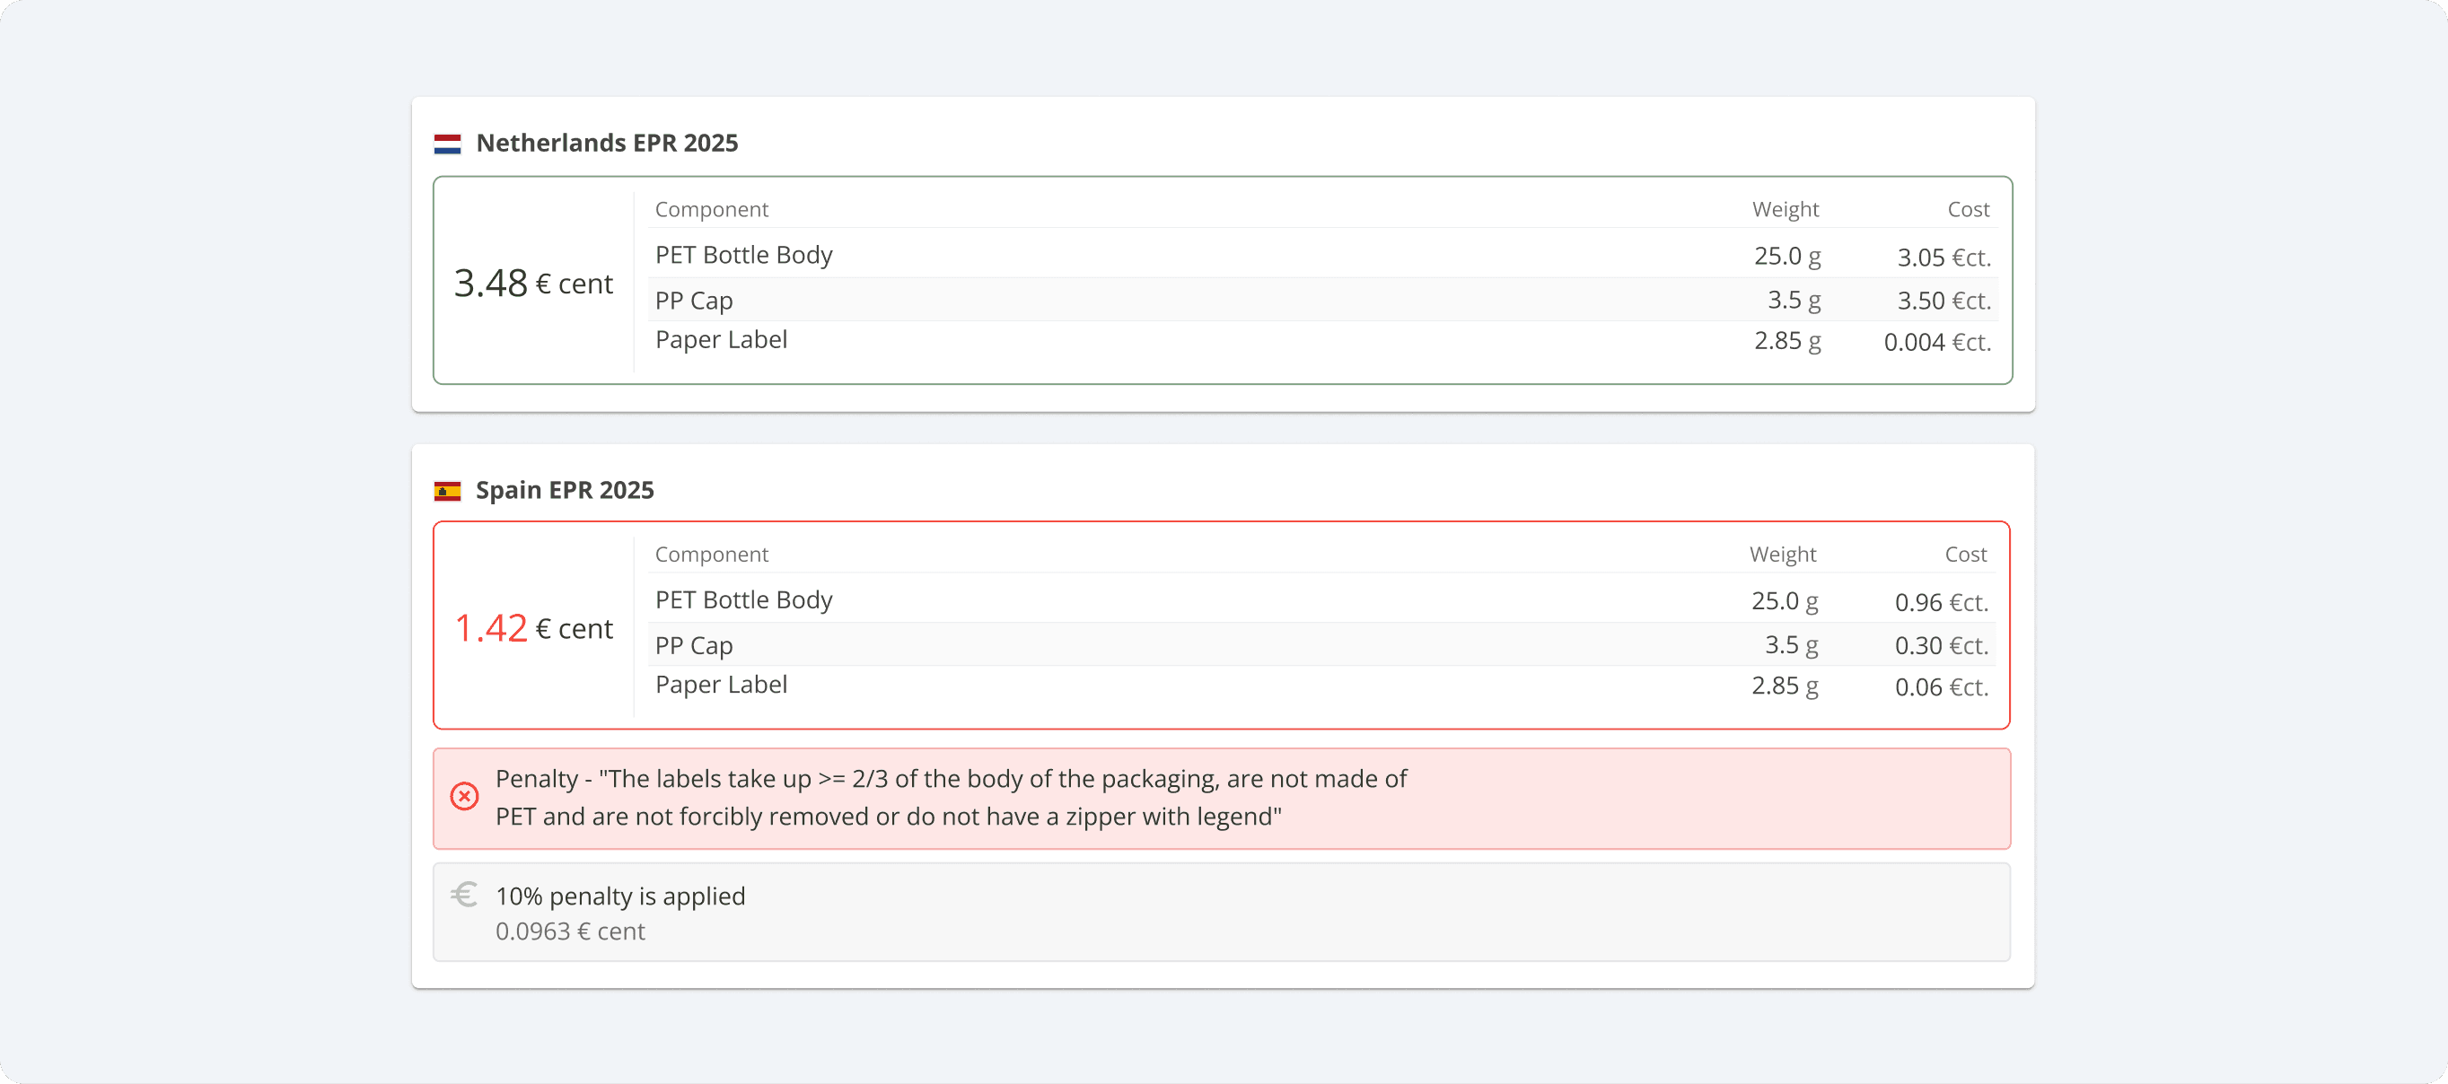
Task: Click the Netherlands flag icon
Action: coord(447,144)
